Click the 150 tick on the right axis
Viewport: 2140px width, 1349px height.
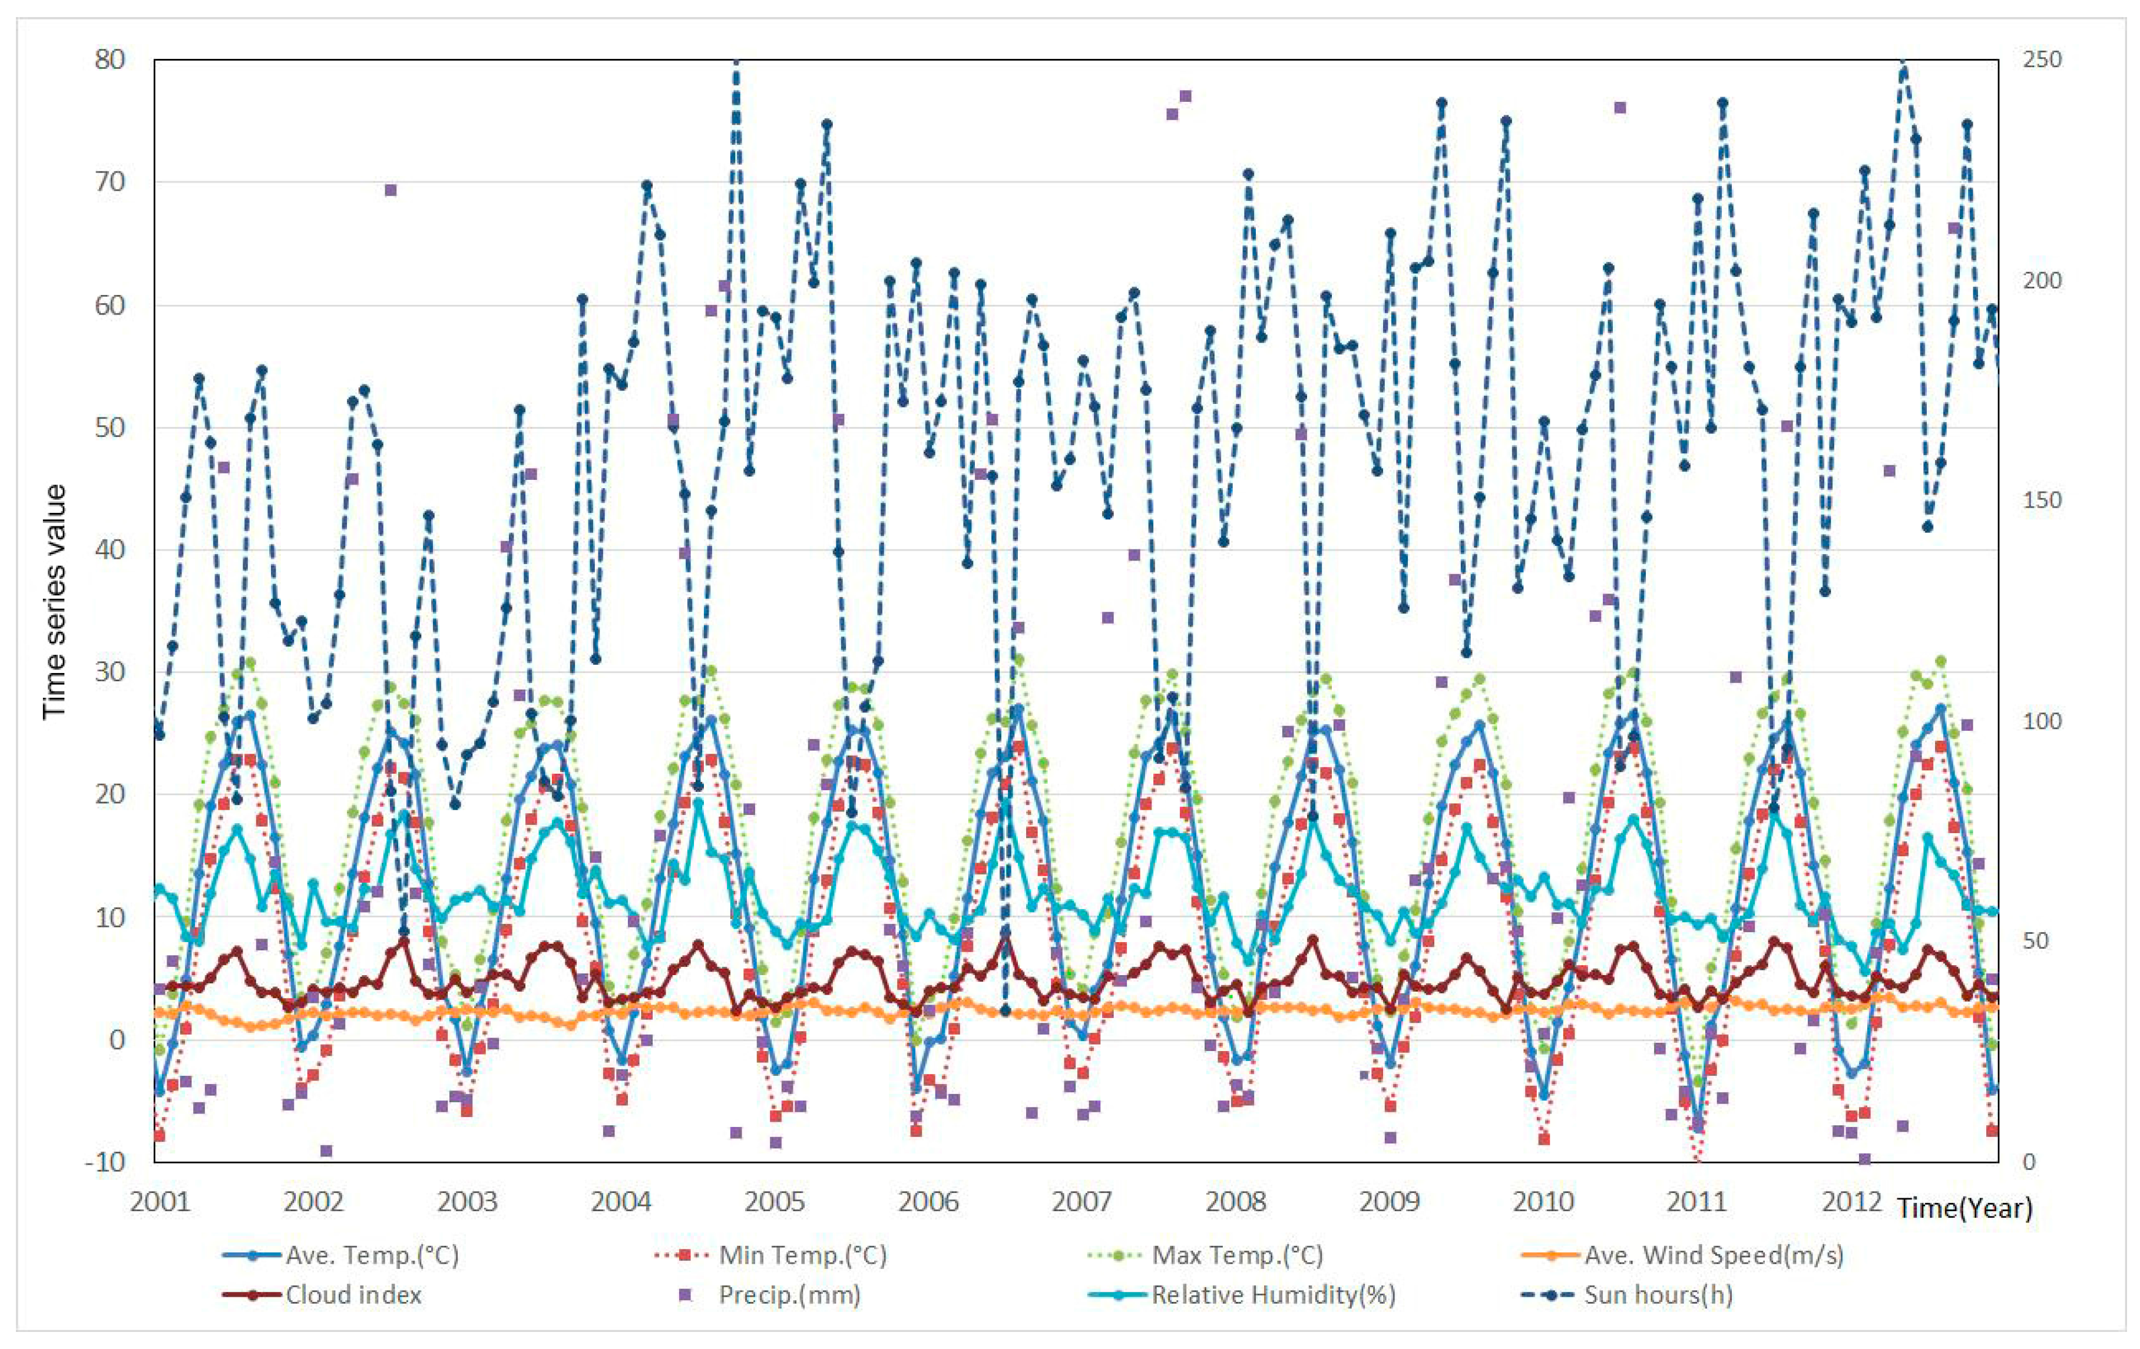click(2042, 500)
